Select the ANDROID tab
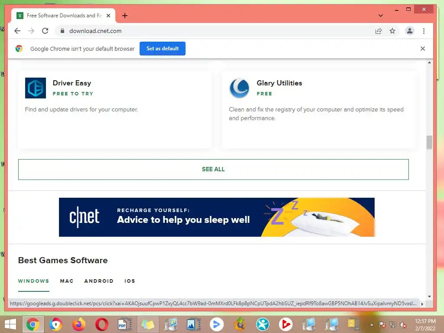The width and height of the screenshot is (444, 333). [x=99, y=281]
